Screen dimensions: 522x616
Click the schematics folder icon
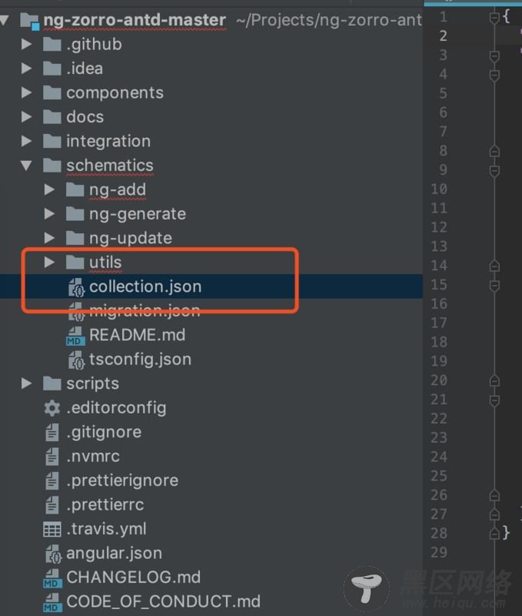pos(52,166)
